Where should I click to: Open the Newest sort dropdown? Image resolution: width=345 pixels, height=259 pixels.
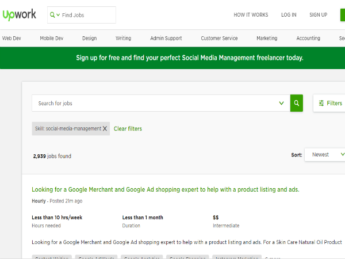click(326, 154)
